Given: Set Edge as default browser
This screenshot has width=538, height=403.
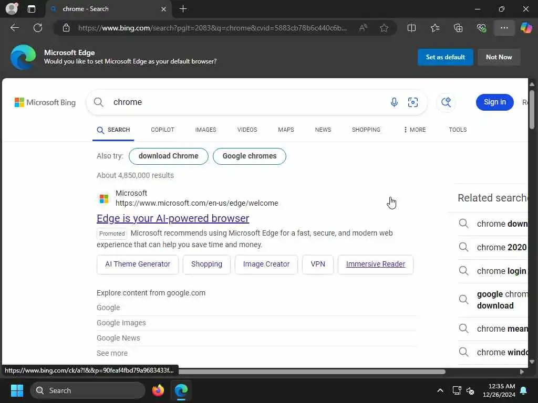Looking at the screenshot, I should (446, 57).
